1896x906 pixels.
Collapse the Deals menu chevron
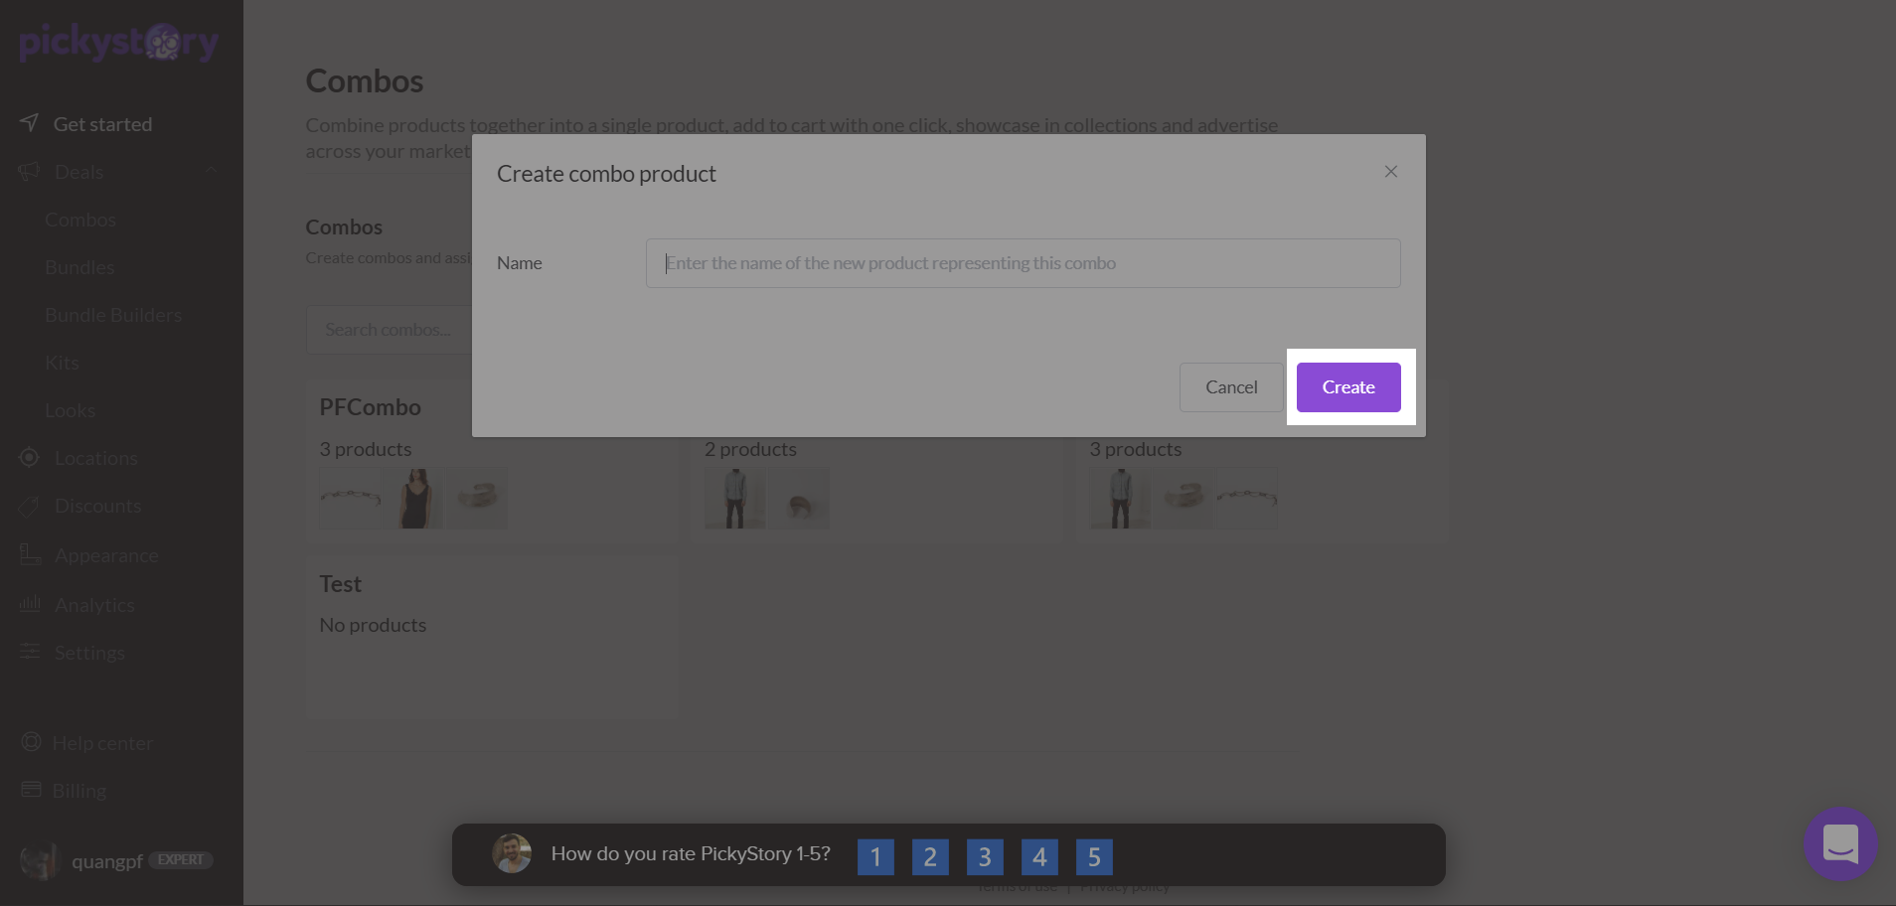(212, 171)
